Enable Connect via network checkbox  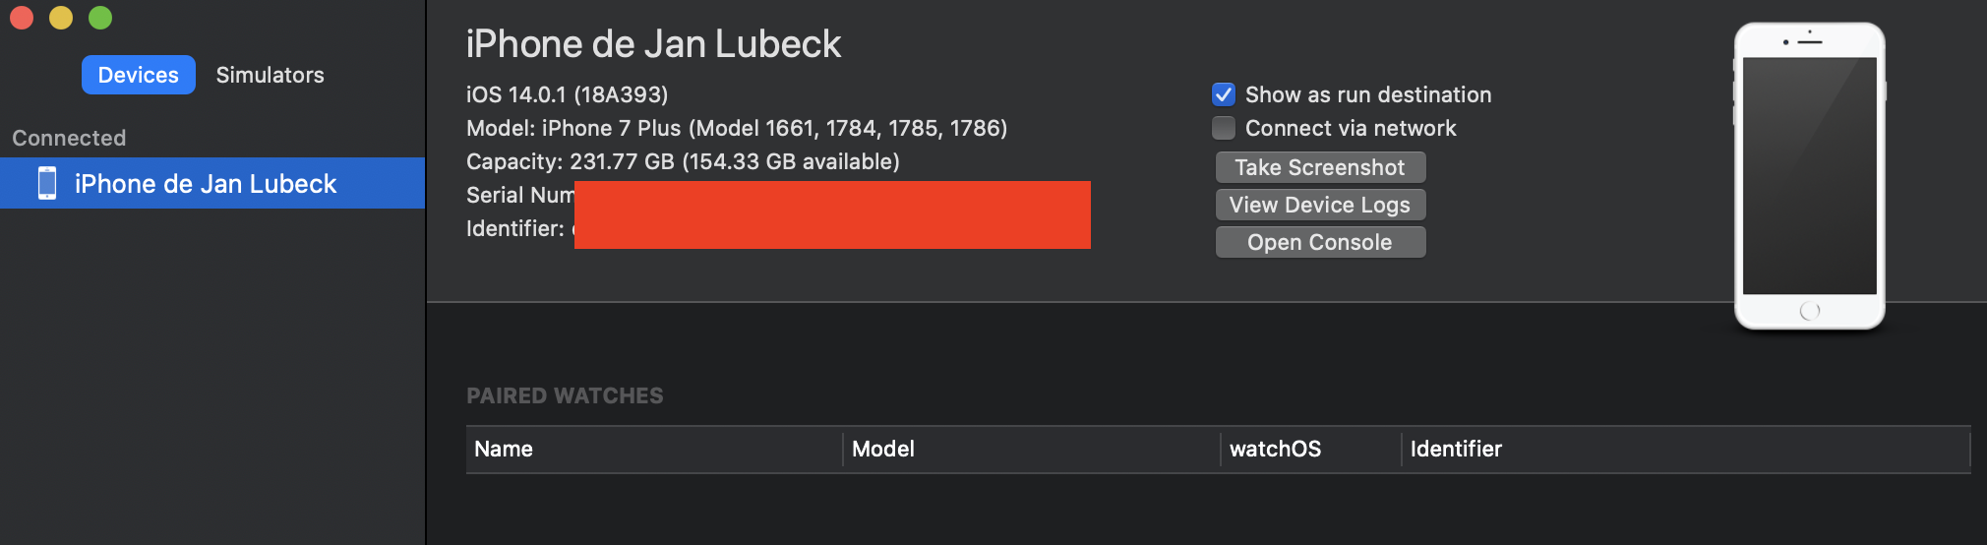pos(1224,128)
